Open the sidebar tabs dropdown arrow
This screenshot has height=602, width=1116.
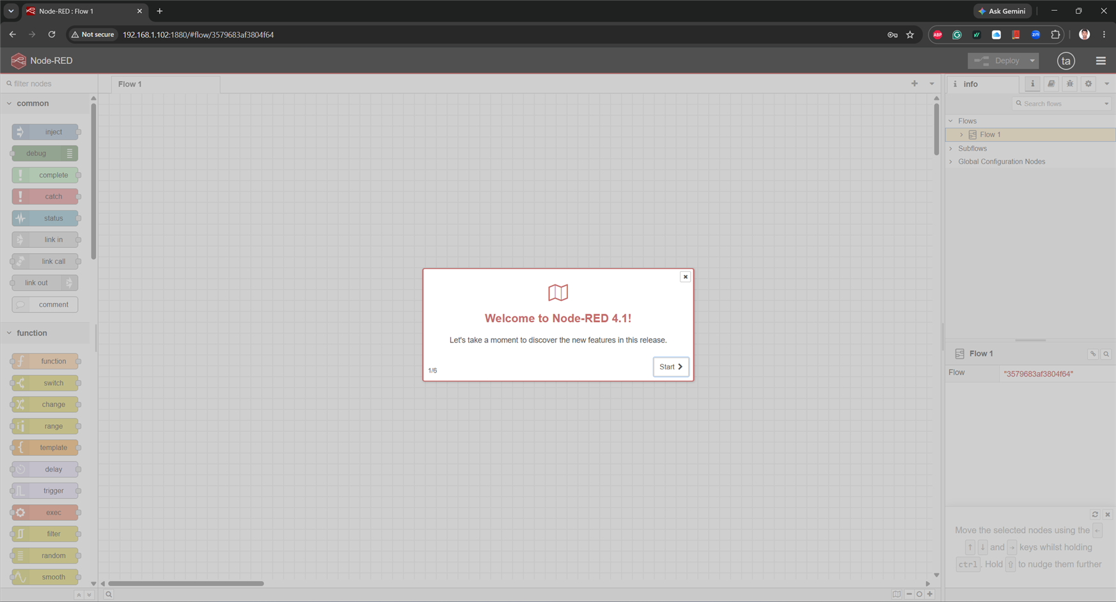point(1107,84)
